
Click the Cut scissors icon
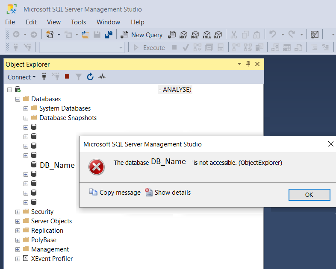(x=234, y=35)
